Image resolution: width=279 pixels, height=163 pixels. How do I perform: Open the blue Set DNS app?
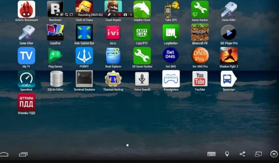[171, 55]
